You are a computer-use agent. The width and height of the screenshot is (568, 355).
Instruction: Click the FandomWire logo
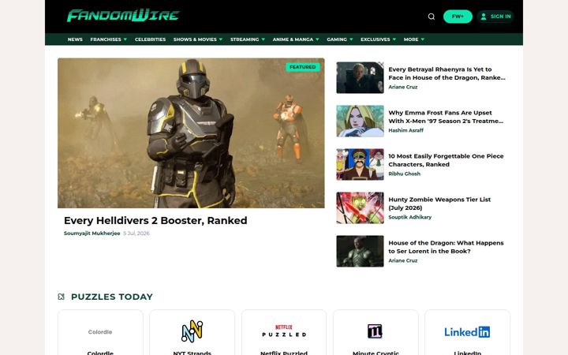[x=123, y=16]
